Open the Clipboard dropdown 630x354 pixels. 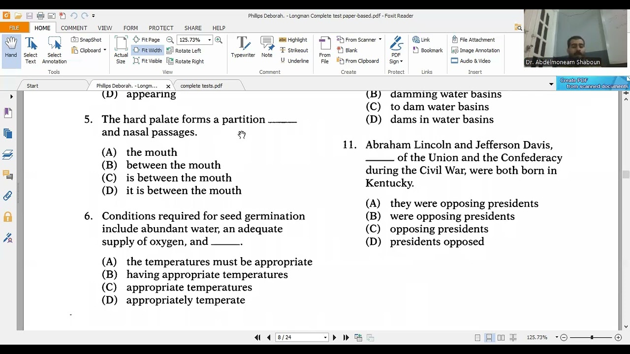pos(89,50)
